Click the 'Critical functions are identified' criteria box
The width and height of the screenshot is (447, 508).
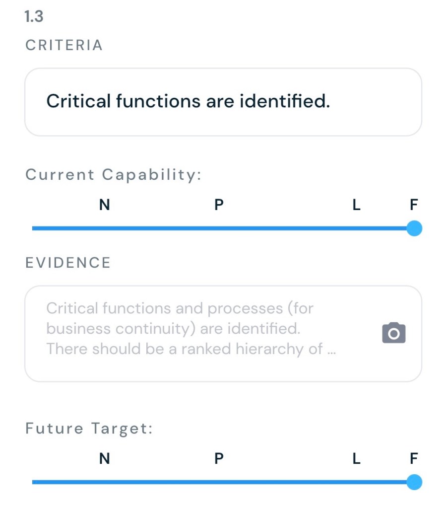point(223,102)
